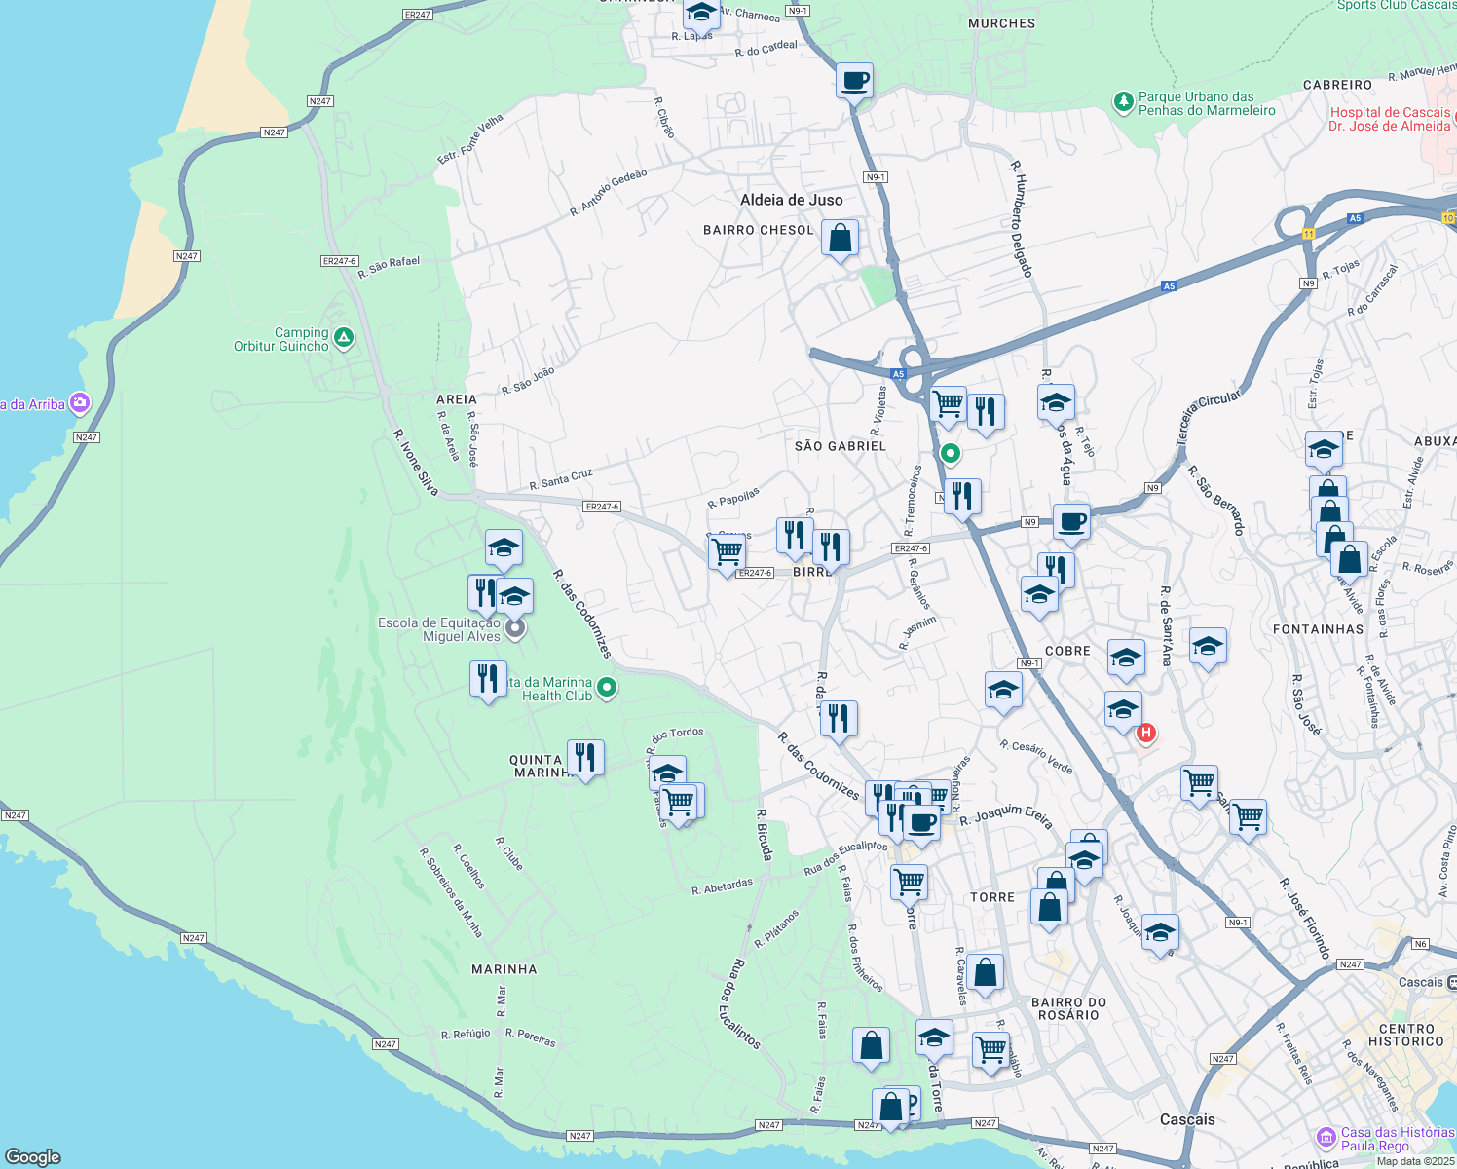Click the restaurant marker at Quinta da Marinha
The width and height of the screenshot is (1457, 1169).
[x=585, y=758]
